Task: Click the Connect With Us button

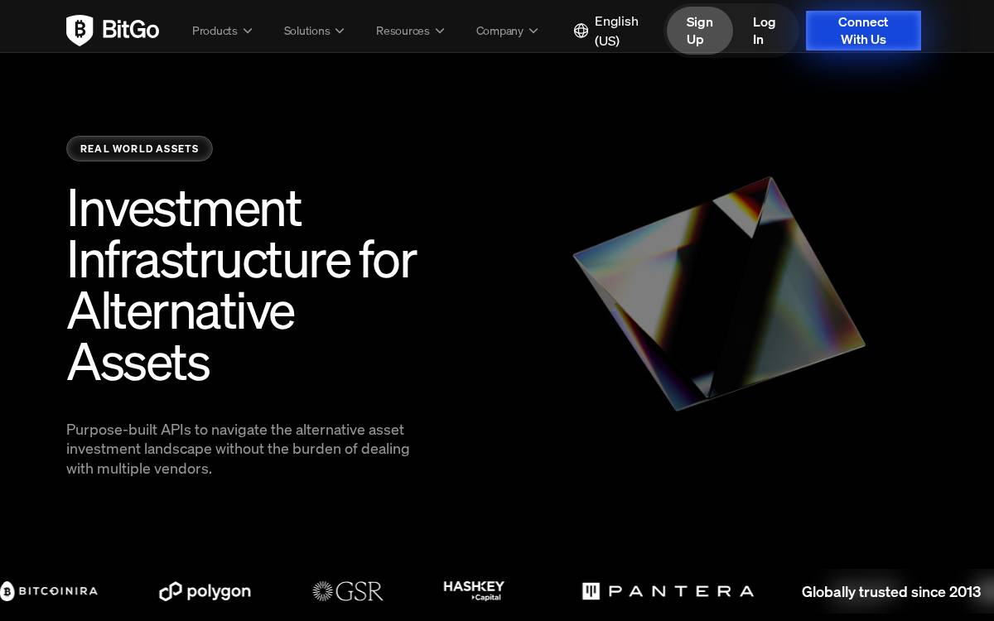Action: pos(863,31)
